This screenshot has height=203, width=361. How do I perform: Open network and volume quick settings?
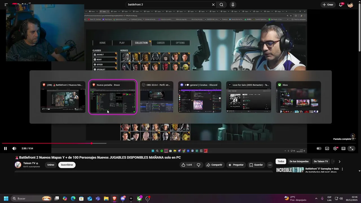pos(339,198)
